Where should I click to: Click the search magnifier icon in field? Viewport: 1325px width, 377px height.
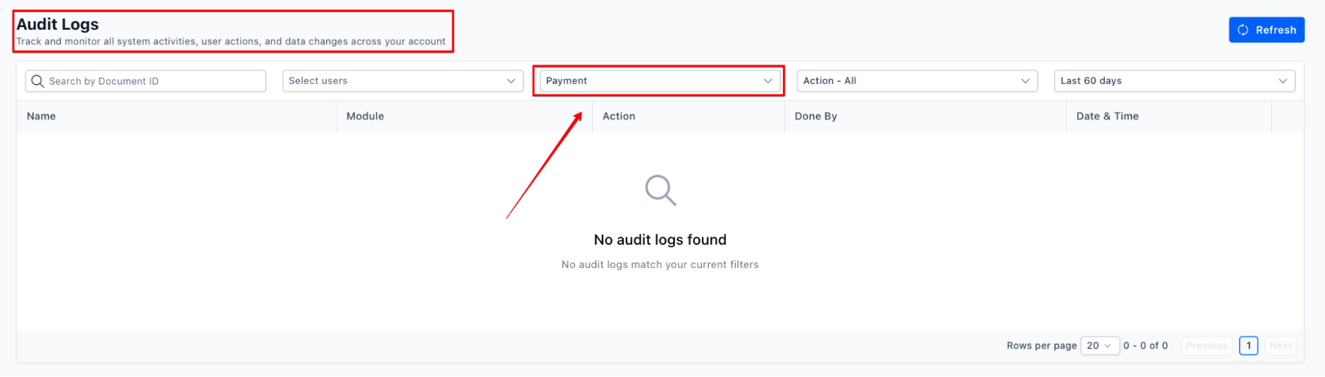[38, 81]
